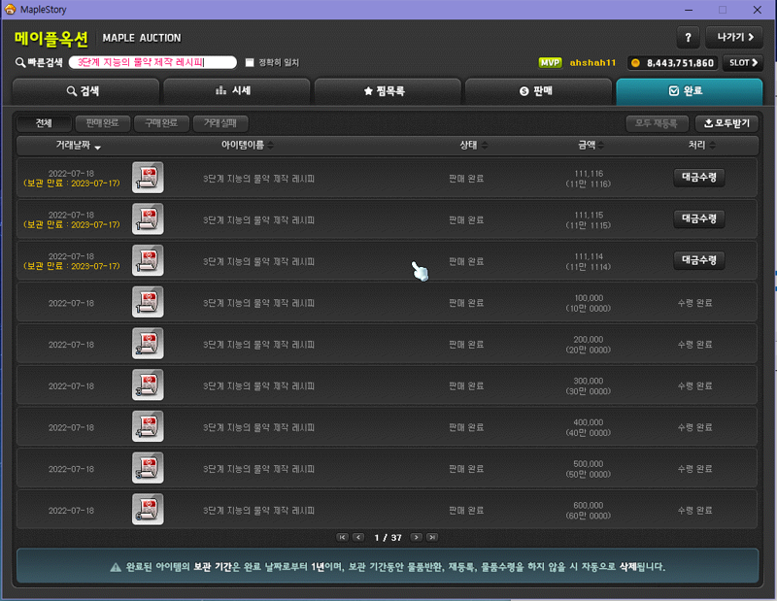Viewport: 777px width, 601px height.
Task: Filter by 판매 완료
Action: click(x=103, y=123)
